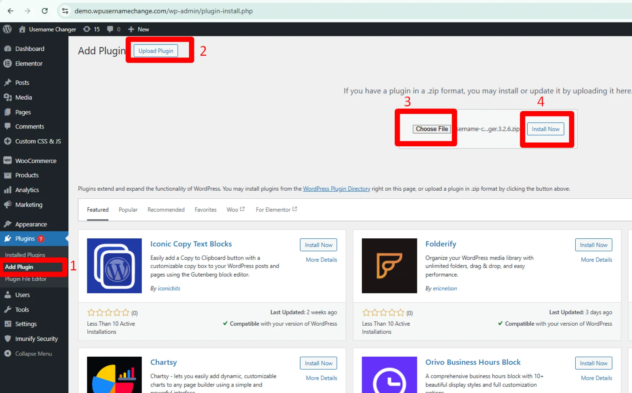Open the Chartsy title link
This screenshot has width=632, height=393.
click(x=164, y=362)
